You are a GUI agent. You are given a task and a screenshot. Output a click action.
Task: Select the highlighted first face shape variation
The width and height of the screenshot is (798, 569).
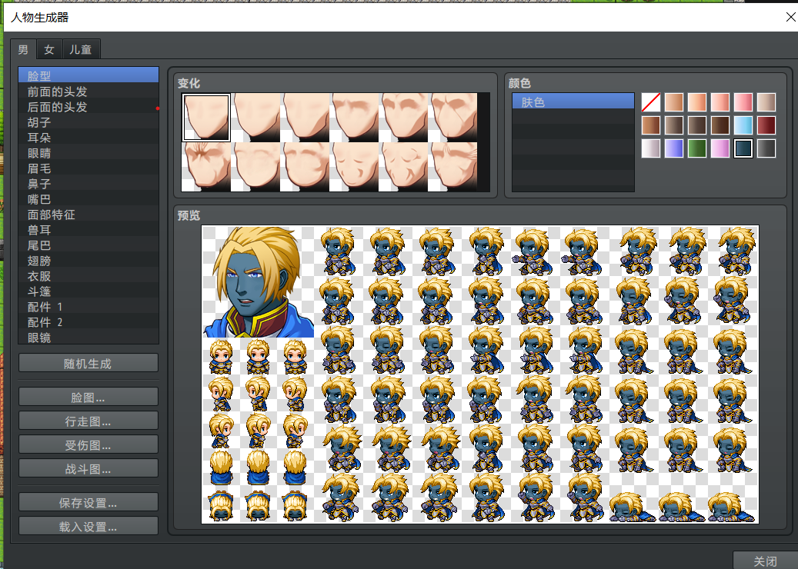click(x=206, y=118)
